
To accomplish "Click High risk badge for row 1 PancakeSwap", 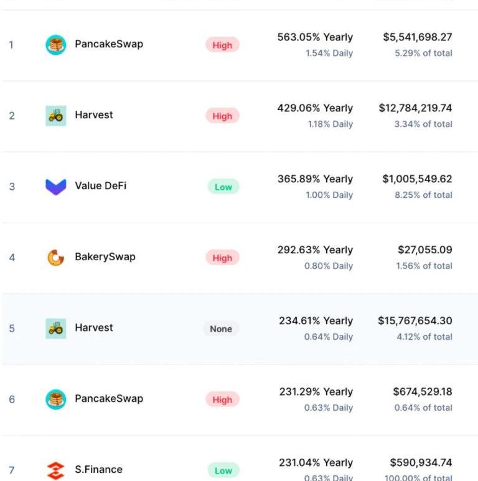I will click(x=222, y=45).
